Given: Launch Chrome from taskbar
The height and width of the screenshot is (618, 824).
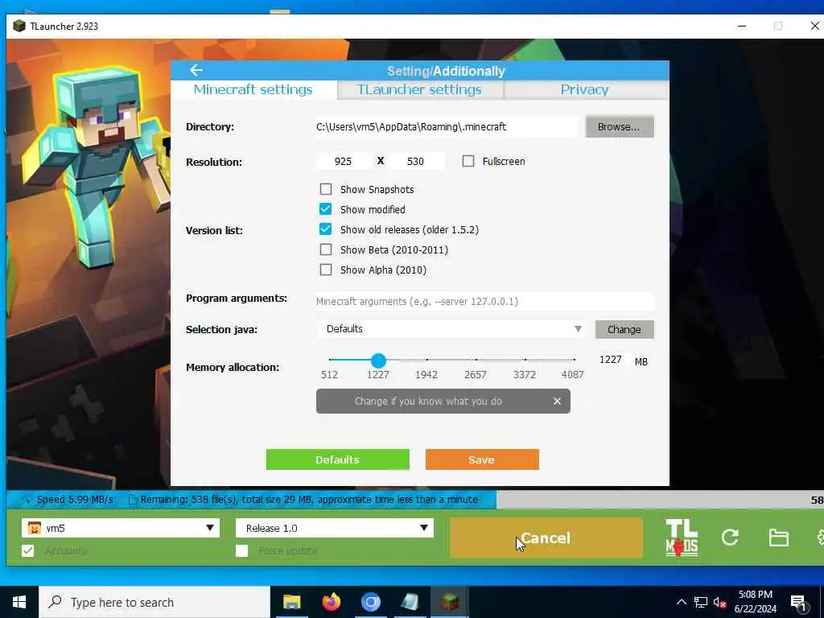Looking at the screenshot, I should click(370, 602).
